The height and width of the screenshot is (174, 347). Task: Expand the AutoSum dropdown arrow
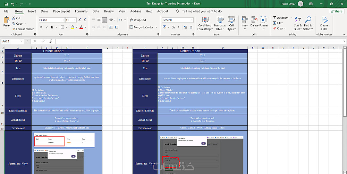(291, 18)
